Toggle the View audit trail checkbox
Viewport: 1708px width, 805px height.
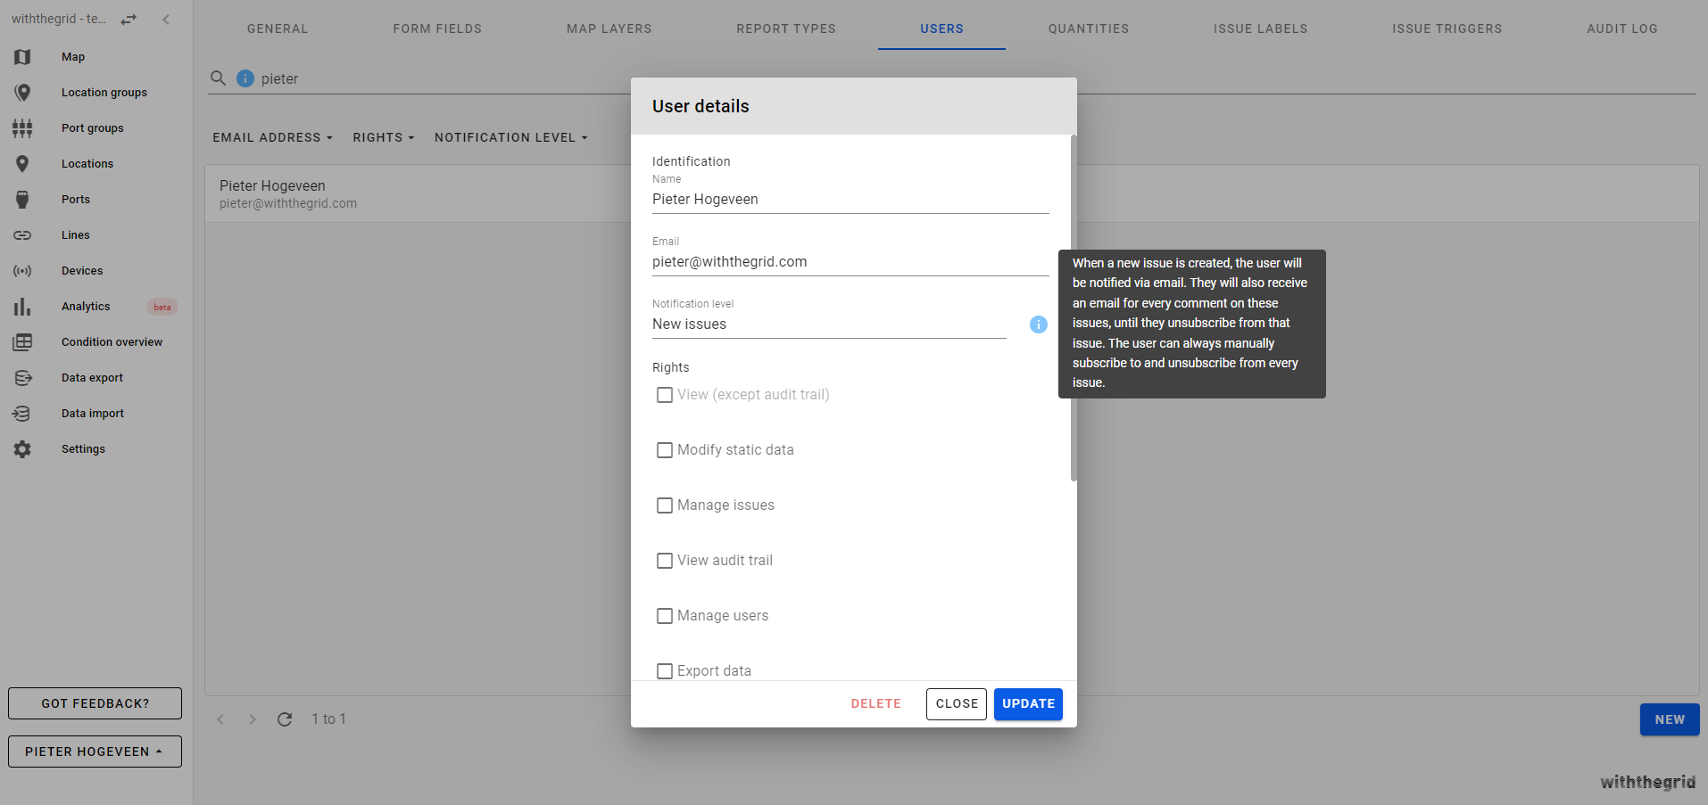pos(665,561)
